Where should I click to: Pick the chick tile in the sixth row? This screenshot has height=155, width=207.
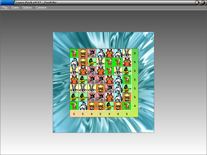coord(127,97)
